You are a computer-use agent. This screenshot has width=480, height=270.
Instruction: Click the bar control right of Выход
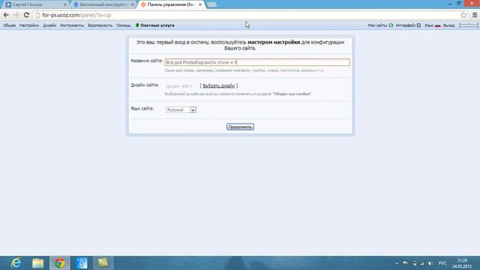click(x=469, y=25)
